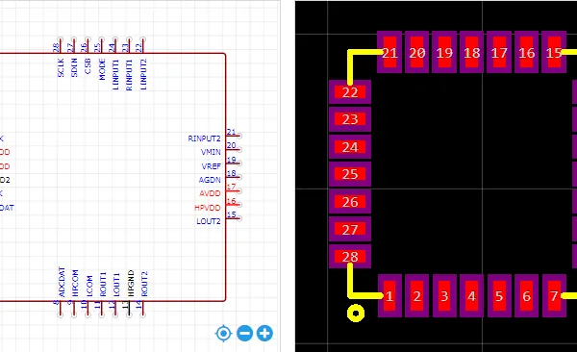Click the SCLK pin label
Viewport: 577px width, 352px height.
61,67
